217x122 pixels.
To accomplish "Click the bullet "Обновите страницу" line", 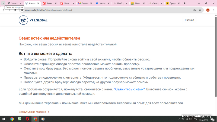I will coord(82,64).
